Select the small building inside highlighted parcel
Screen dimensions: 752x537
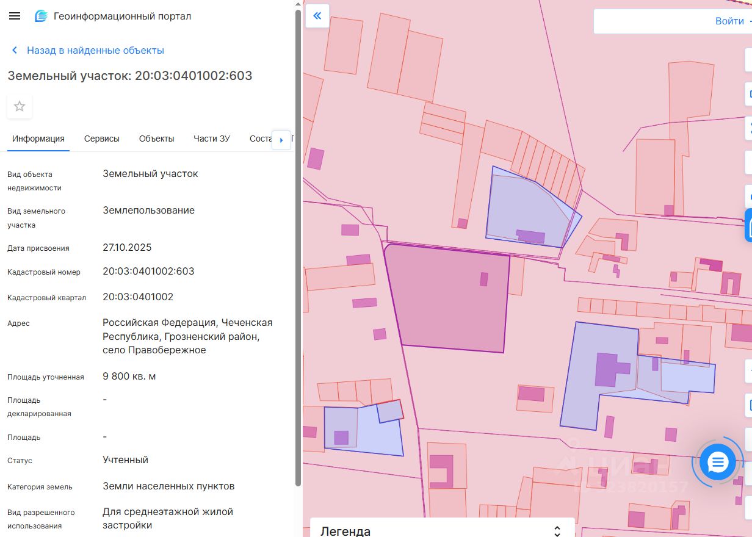(x=484, y=279)
